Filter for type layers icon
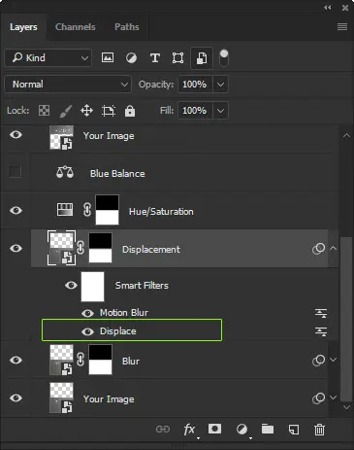This screenshot has width=354, height=450. click(155, 58)
